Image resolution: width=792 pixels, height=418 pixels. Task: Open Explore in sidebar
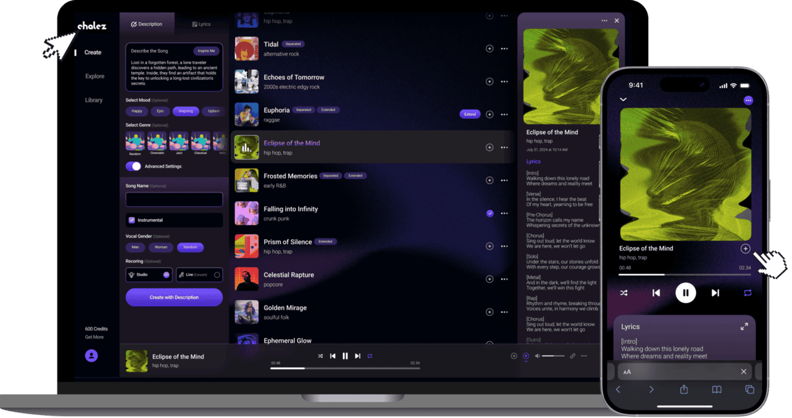click(x=94, y=76)
